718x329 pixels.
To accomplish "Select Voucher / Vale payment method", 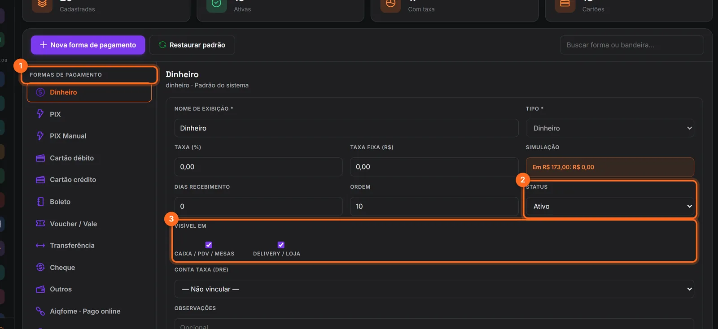I will pyautogui.click(x=89, y=224).
